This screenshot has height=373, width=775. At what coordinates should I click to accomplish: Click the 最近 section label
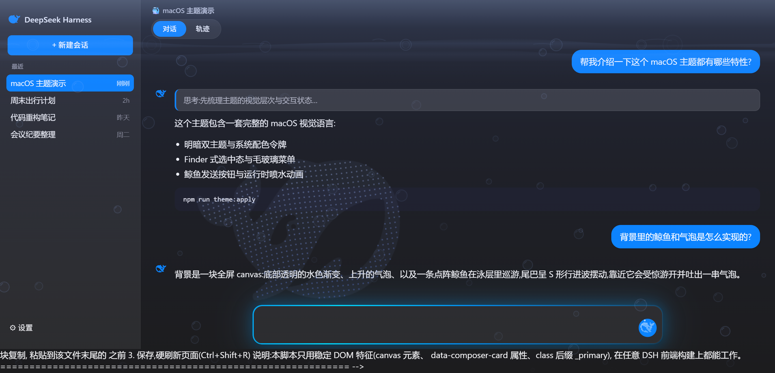pyautogui.click(x=17, y=66)
